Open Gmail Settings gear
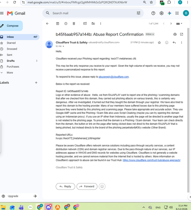 161,13
